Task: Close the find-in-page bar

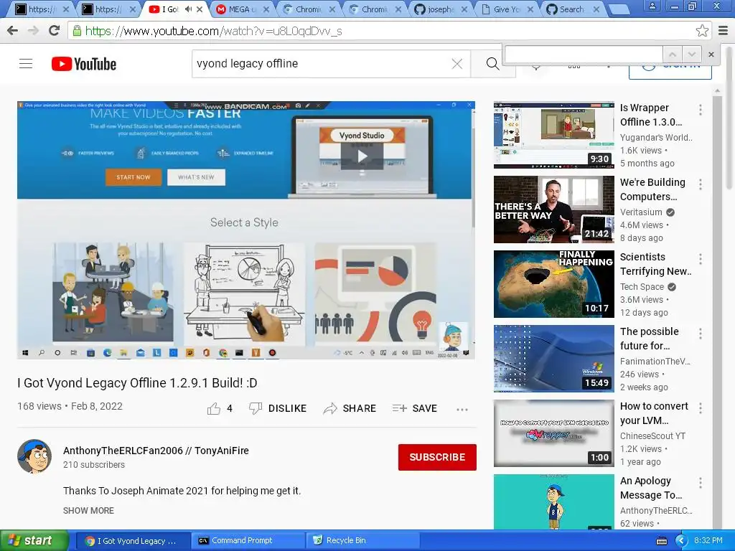Action: point(711,55)
